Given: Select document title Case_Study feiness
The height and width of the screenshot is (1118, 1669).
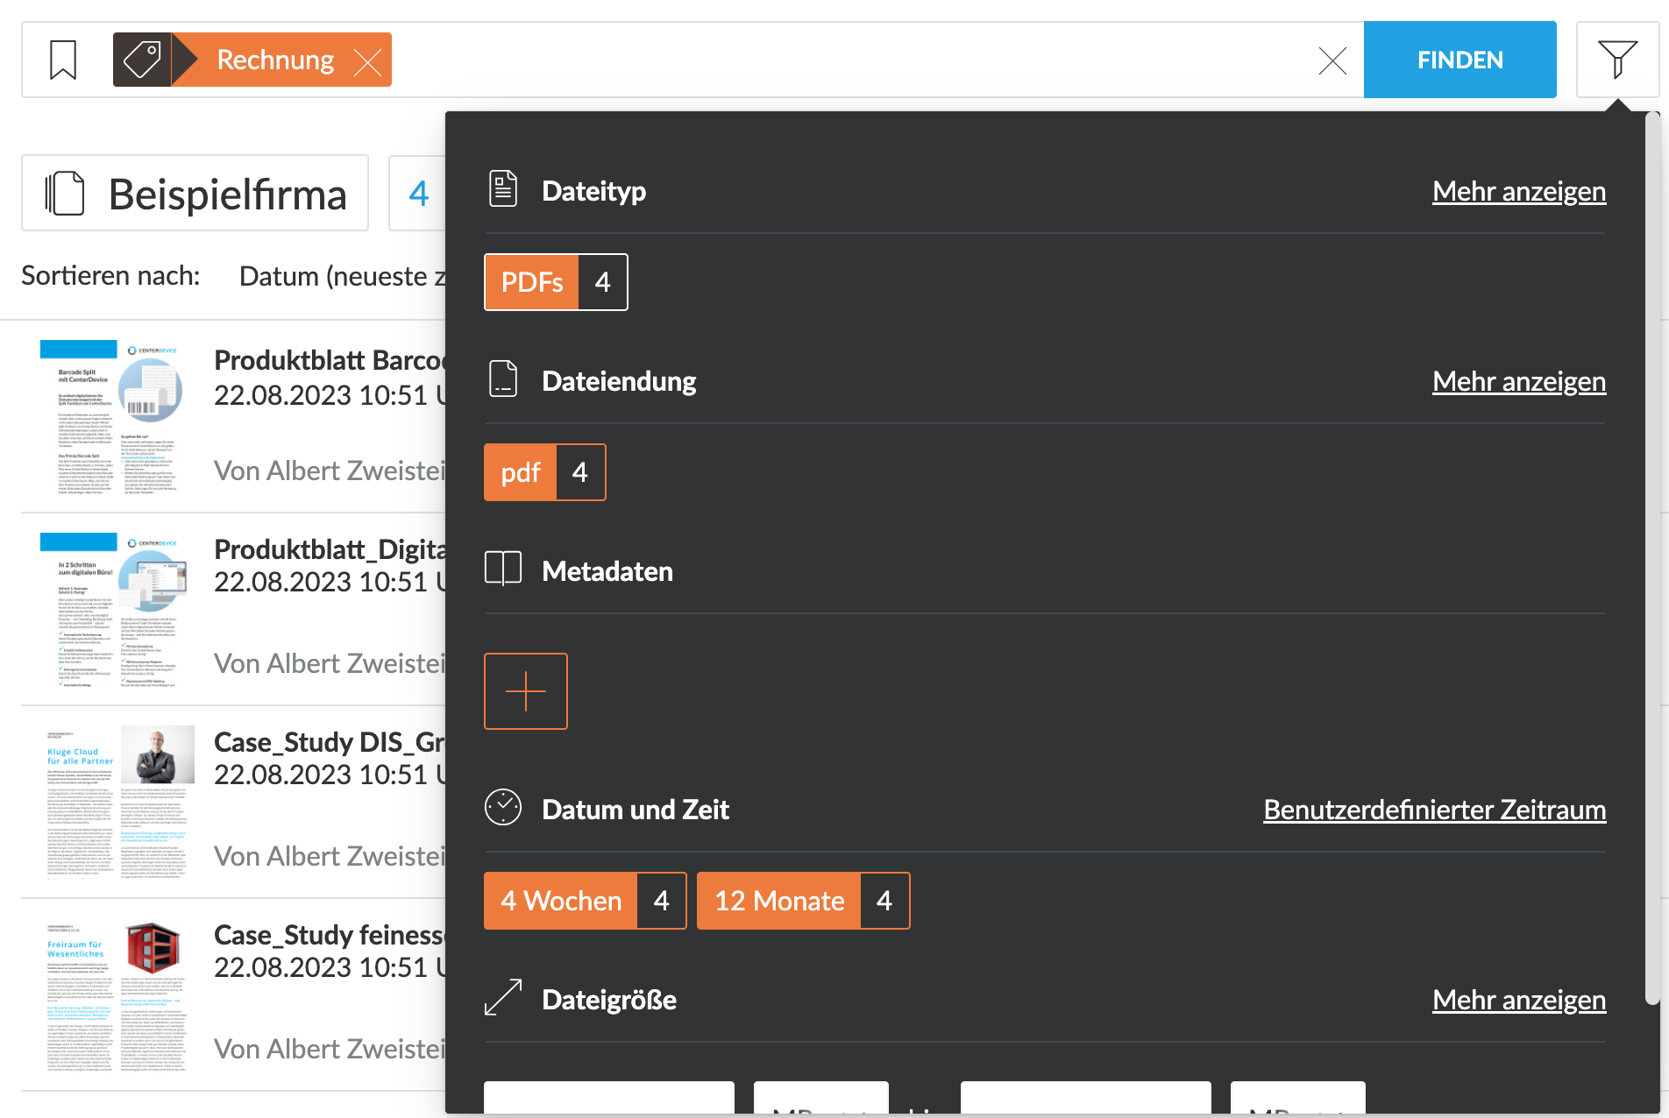Looking at the screenshot, I should [x=330, y=935].
